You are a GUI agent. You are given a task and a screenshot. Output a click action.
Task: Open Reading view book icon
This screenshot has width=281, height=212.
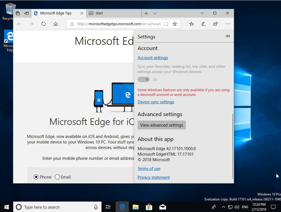pos(166,24)
